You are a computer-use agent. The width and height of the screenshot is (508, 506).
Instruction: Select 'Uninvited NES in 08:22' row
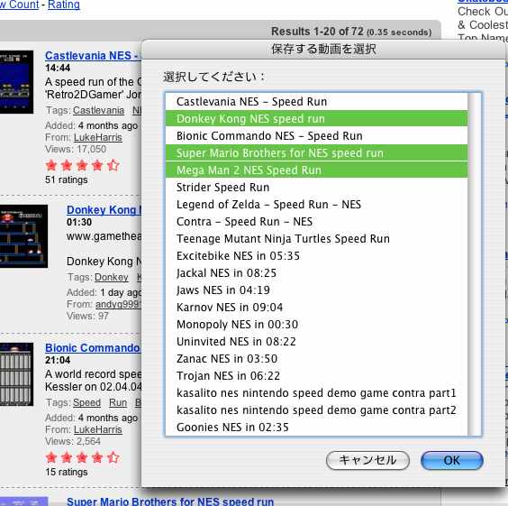(x=316, y=342)
